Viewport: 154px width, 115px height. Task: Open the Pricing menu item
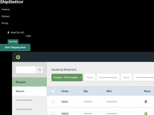pyautogui.click(x=5, y=23)
